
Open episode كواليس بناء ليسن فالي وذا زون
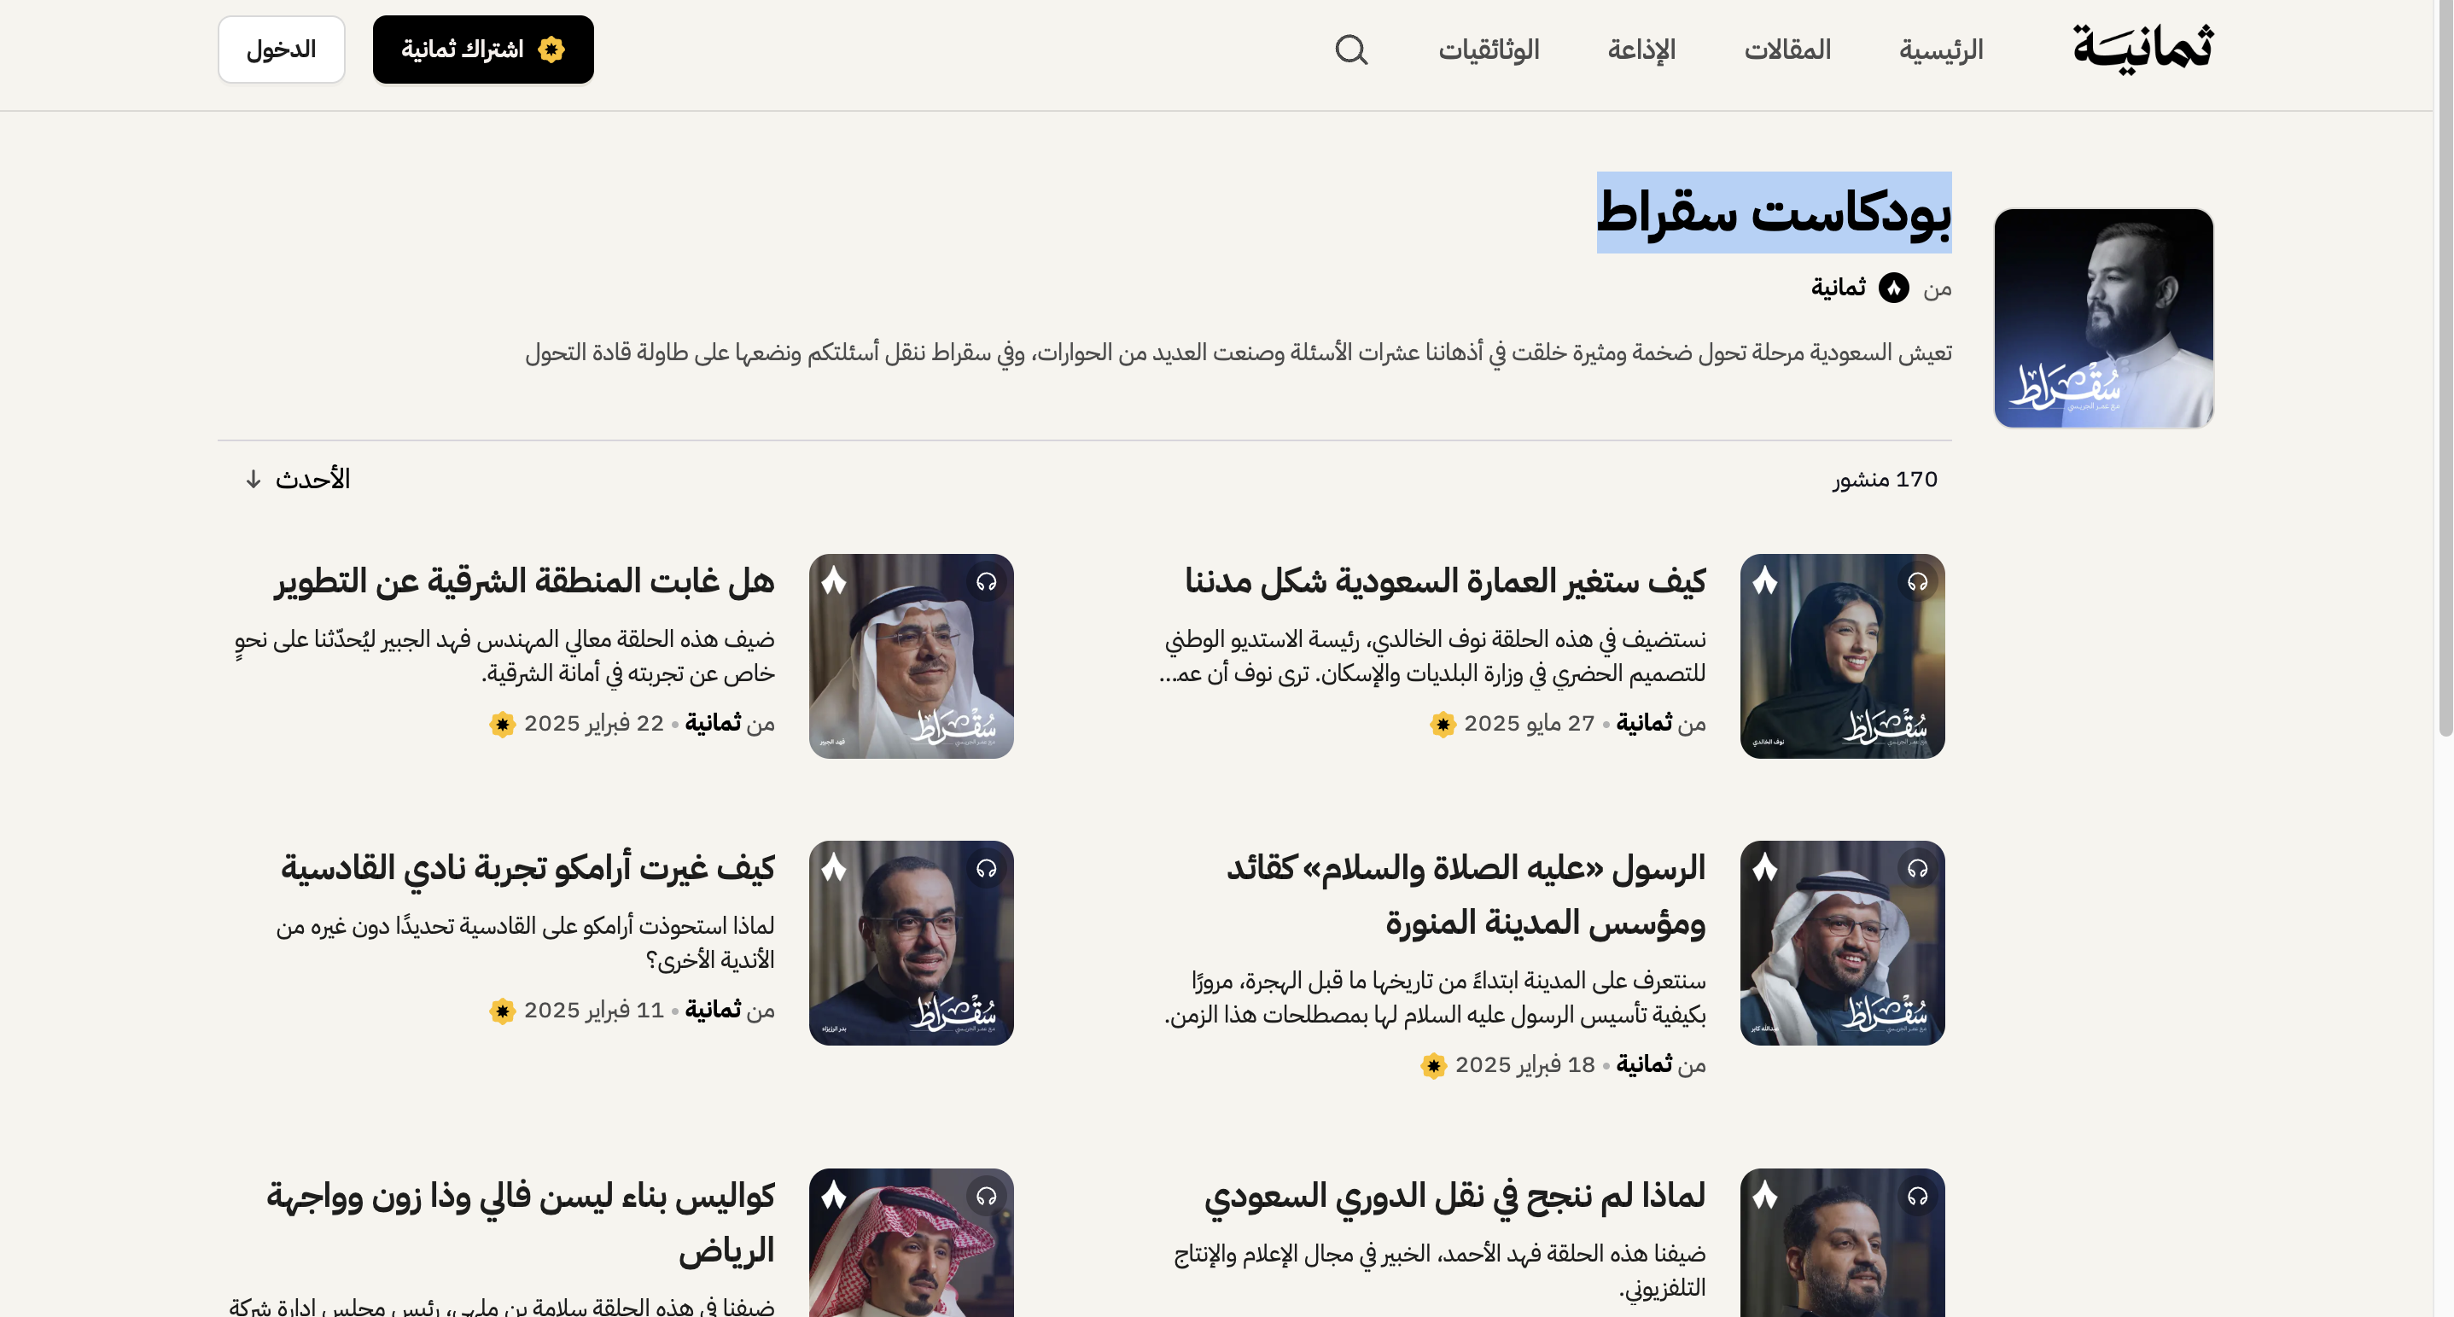point(520,1223)
